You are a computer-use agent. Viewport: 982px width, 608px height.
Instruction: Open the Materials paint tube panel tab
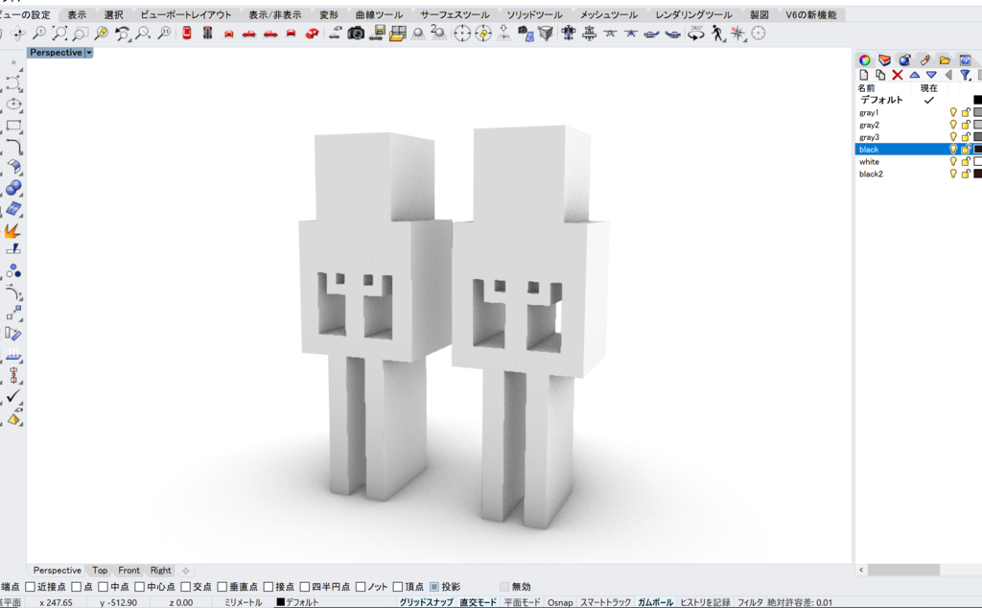924,60
